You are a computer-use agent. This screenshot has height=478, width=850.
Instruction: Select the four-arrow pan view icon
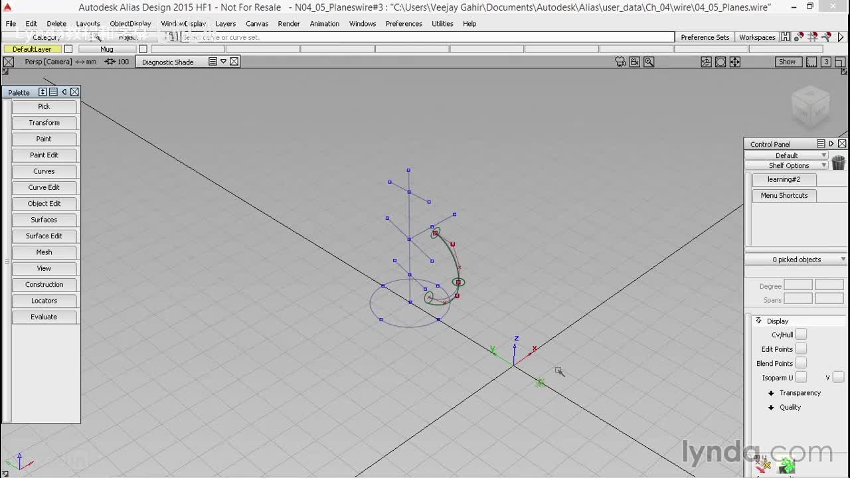click(x=735, y=62)
